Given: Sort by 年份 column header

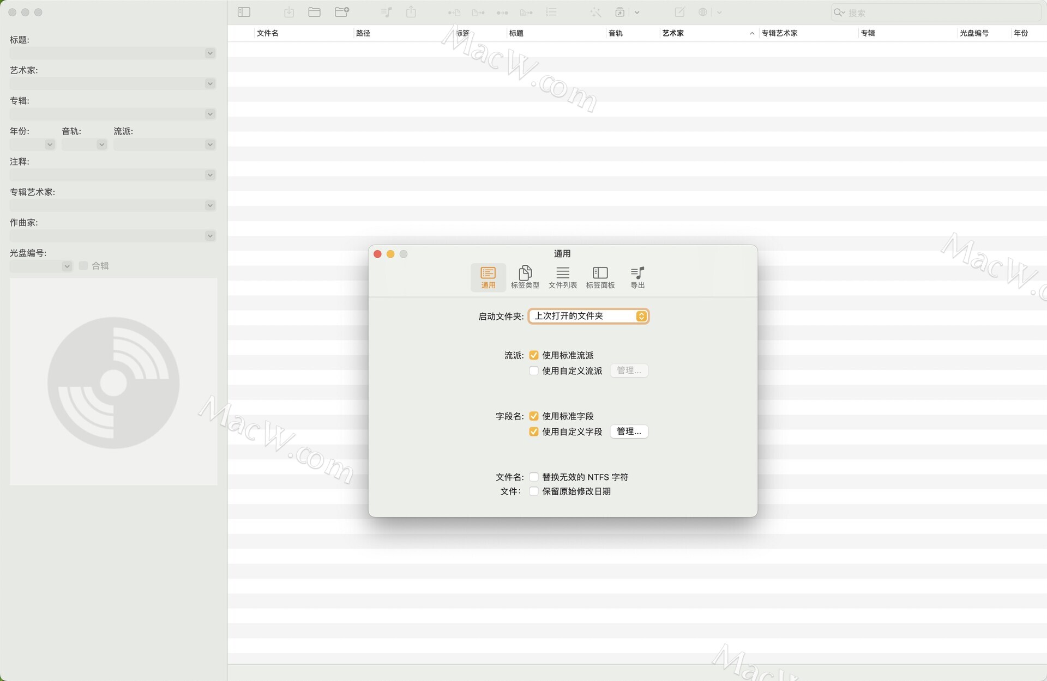Looking at the screenshot, I should point(1028,33).
